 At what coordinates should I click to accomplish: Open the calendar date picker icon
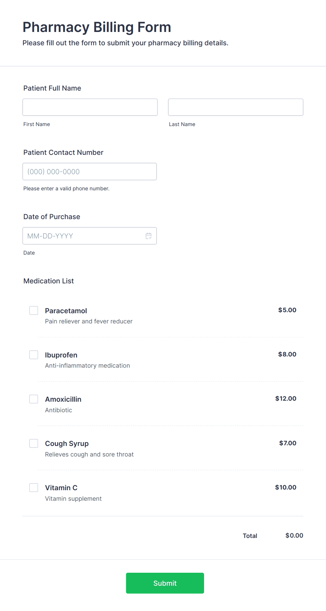[x=149, y=236]
